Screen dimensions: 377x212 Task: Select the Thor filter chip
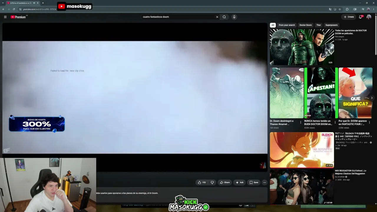pos(318,25)
